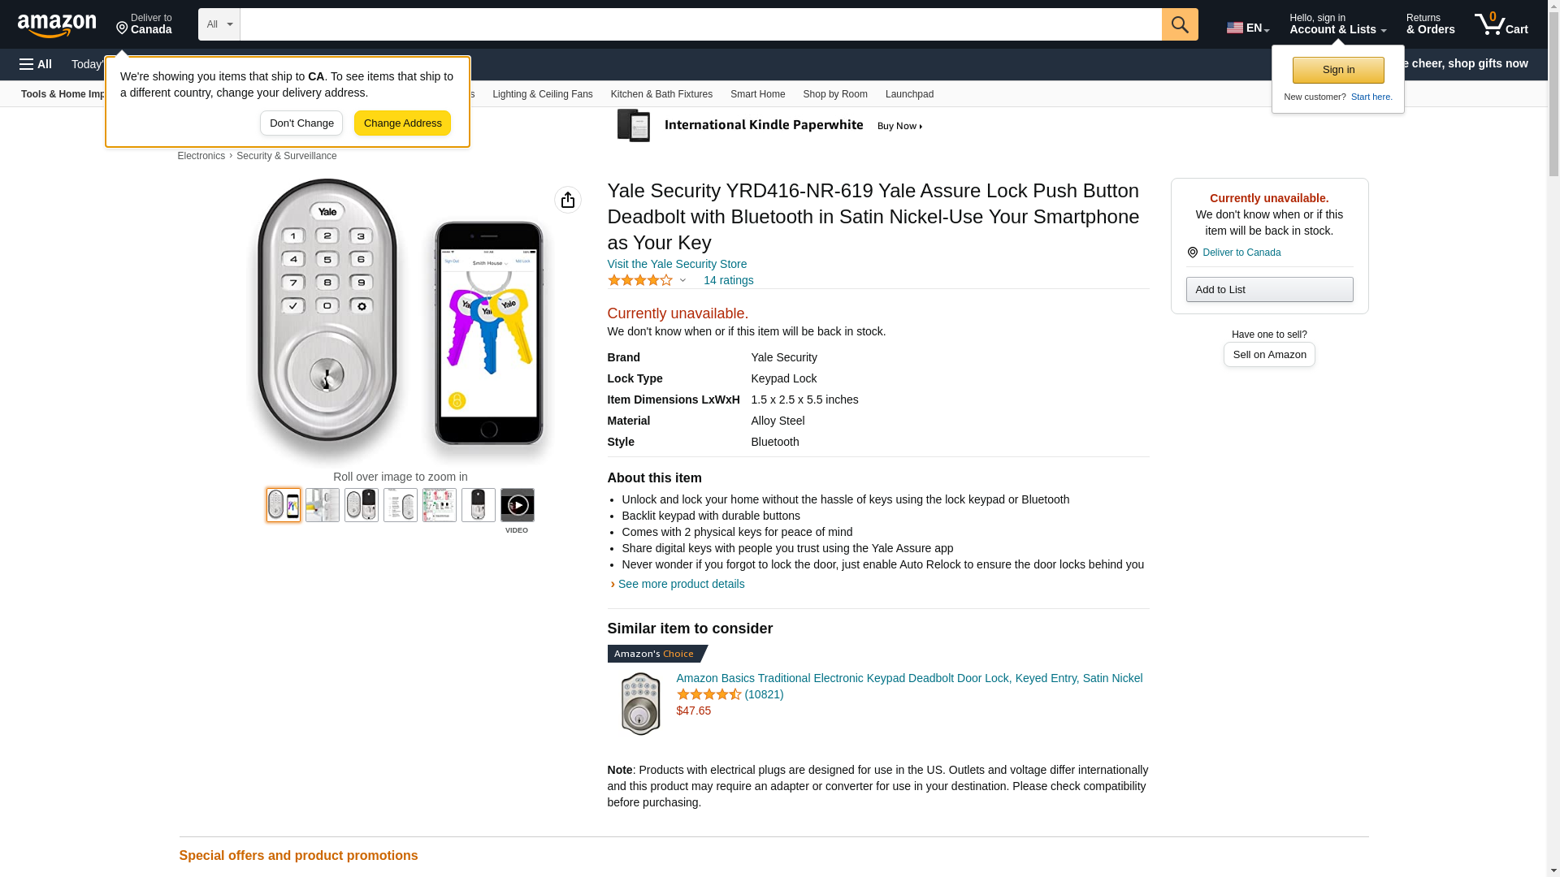Open the Amazon Basics deadbolt product image
Screen dimensions: 1560x877
[x=640, y=703]
